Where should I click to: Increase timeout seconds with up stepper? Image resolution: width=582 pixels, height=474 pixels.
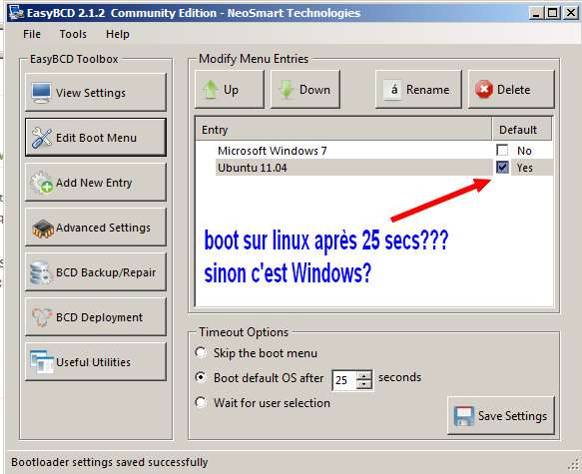click(x=364, y=375)
